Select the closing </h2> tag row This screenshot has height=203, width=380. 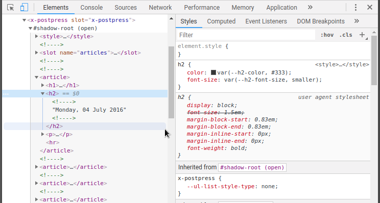point(85,126)
